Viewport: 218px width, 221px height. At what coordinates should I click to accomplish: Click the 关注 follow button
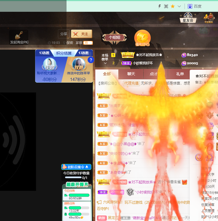coord(82,34)
